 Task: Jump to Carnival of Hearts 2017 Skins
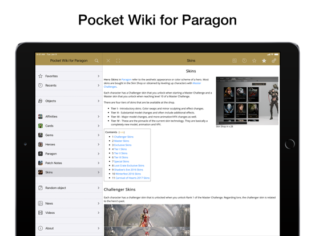point(132,178)
